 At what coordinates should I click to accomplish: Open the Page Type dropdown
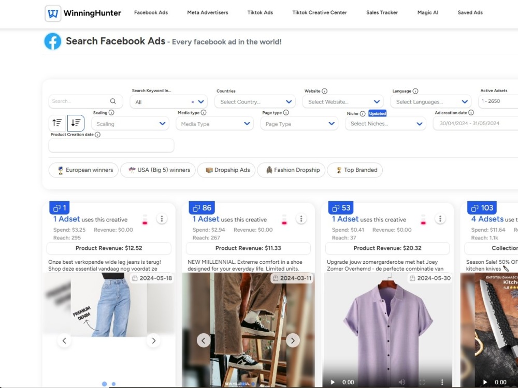pyautogui.click(x=299, y=124)
